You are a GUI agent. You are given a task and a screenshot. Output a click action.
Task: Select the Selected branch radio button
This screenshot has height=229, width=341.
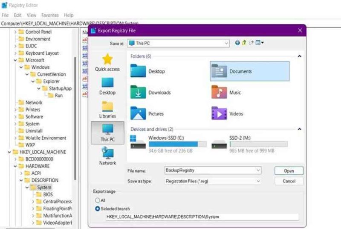98,209
